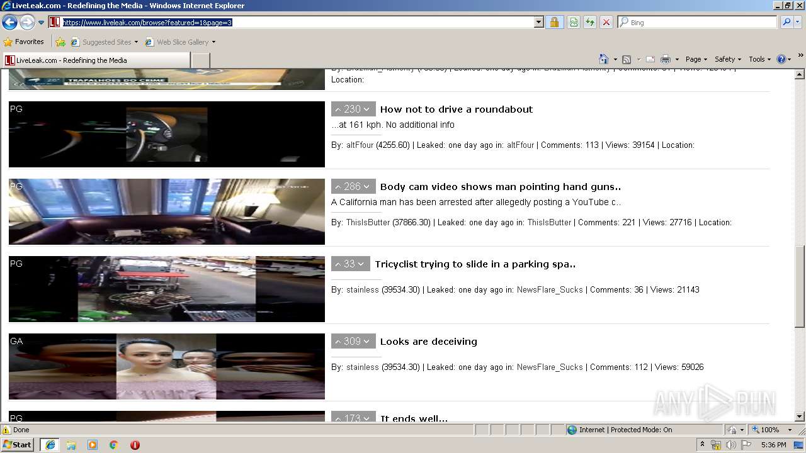Upvote the 286 score body cam video
The height and width of the screenshot is (453, 806).
338,187
